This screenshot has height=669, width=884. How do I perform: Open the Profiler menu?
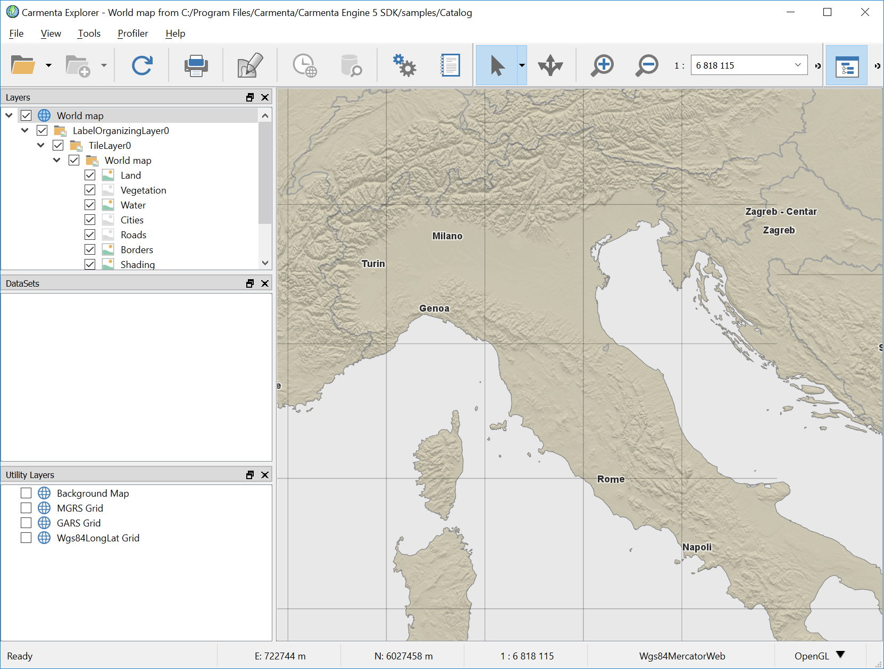coord(132,34)
